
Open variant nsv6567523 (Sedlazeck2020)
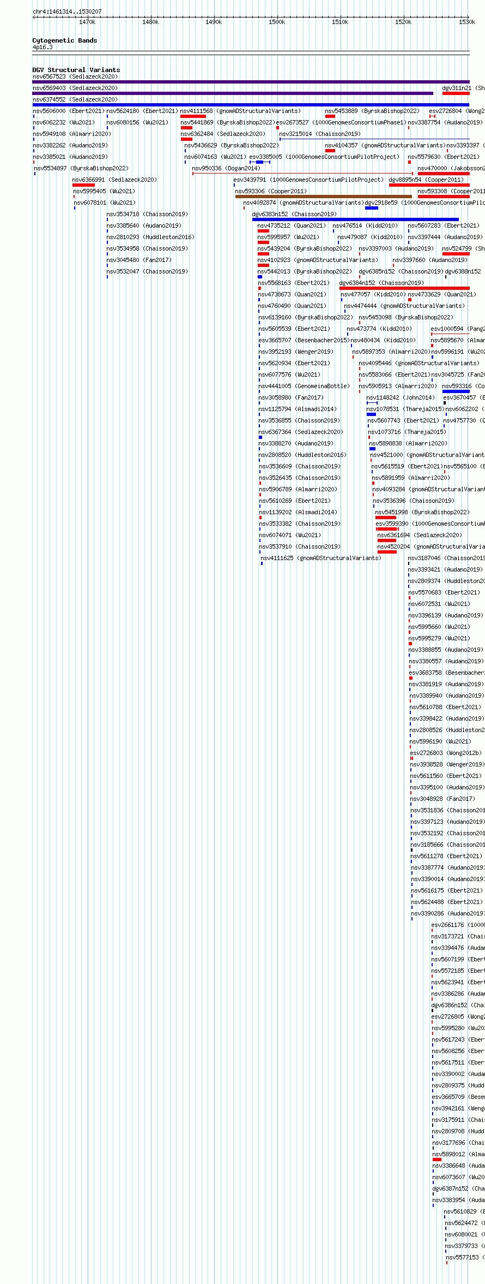click(x=75, y=76)
